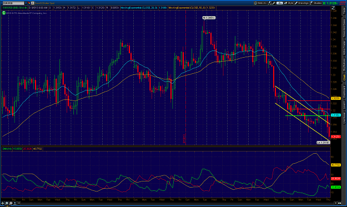Open the Dashboard sidebar tab
Image resolution: width=347 pixels, height=207 pixels.
coord(344,92)
